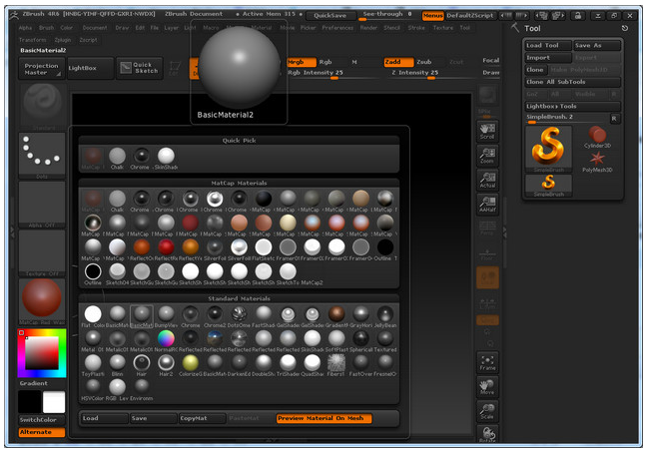This screenshot has width=649, height=454.
Task: Select the NormalRGB rainbow material
Action: (x=166, y=338)
